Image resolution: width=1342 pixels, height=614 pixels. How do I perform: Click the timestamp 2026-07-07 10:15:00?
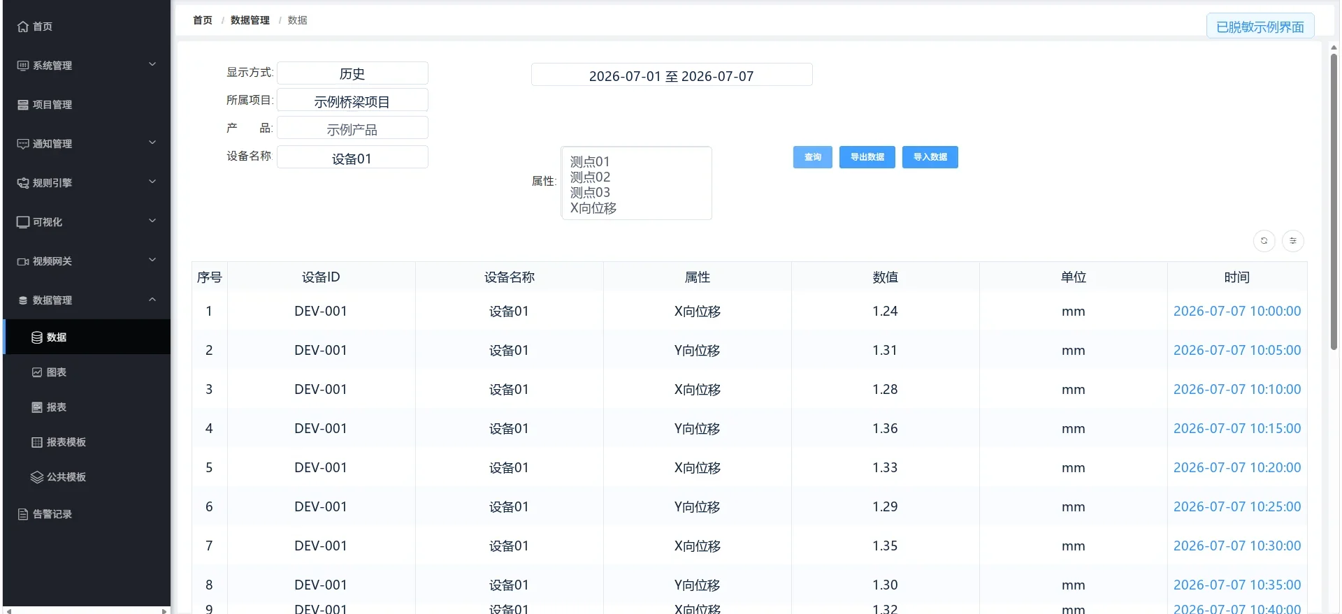click(1237, 428)
